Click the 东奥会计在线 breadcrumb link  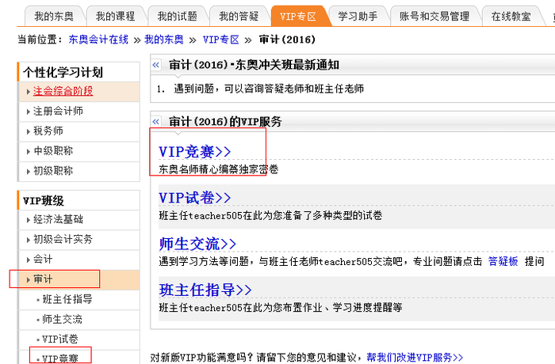pos(100,39)
